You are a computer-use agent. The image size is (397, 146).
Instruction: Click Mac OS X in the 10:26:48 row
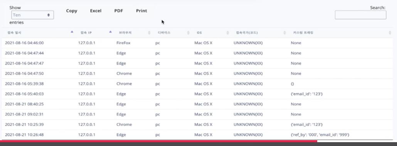pyautogui.click(x=203, y=134)
